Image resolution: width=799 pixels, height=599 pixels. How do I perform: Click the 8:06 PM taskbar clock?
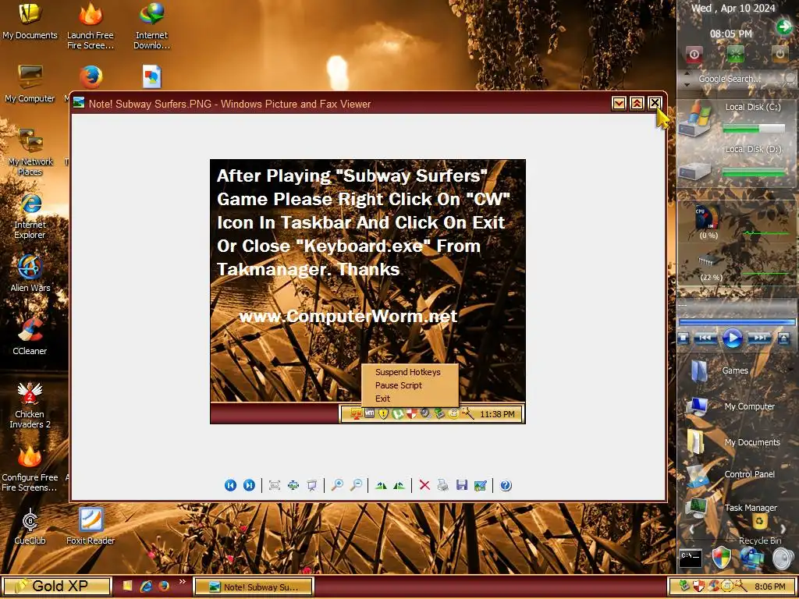770,587
